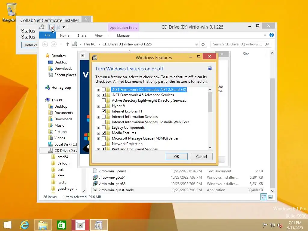Open the File tab in Explorer
Viewport: 308px width, 231px height.
48,35
